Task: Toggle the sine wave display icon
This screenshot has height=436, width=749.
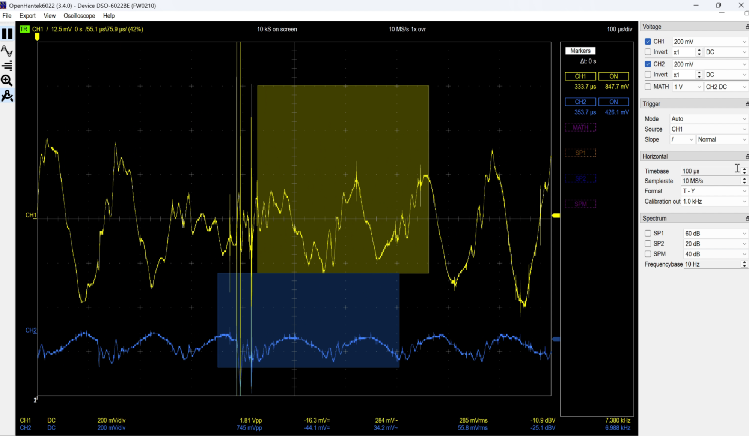Action: coord(7,51)
